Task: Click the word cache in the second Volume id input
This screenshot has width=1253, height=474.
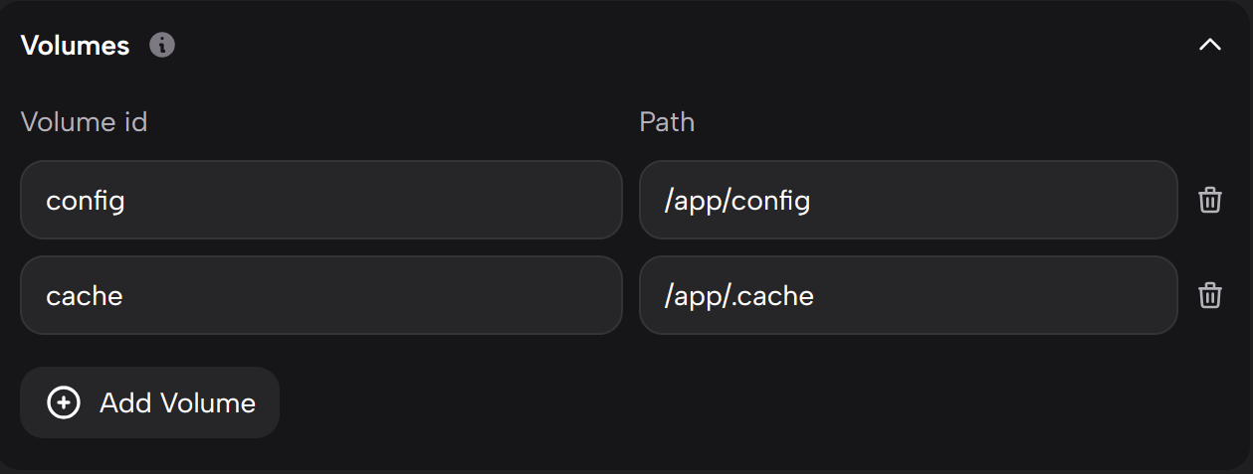Action: [x=85, y=295]
